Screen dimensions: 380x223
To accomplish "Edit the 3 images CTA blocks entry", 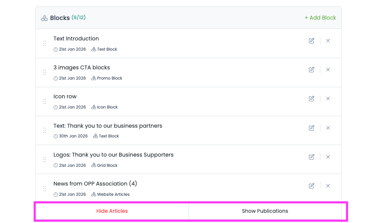I will tap(311, 70).
